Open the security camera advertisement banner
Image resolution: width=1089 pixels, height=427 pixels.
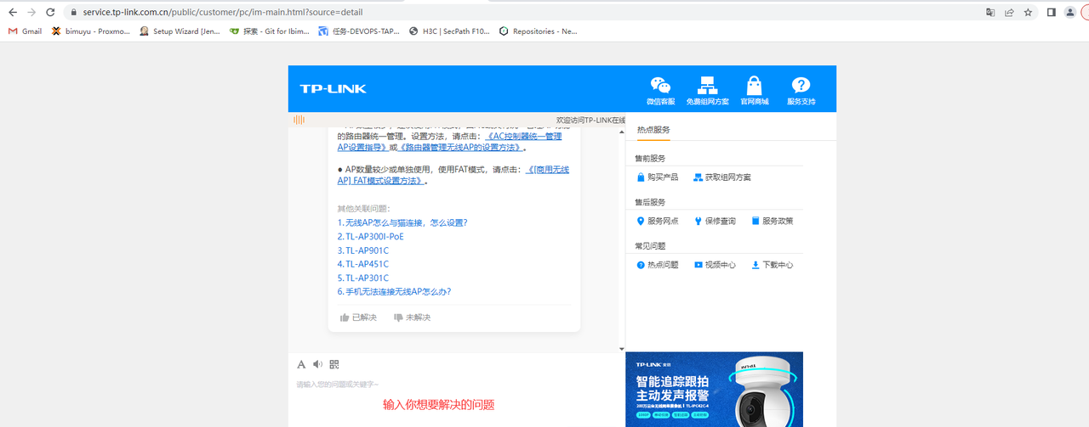point(714,390)
